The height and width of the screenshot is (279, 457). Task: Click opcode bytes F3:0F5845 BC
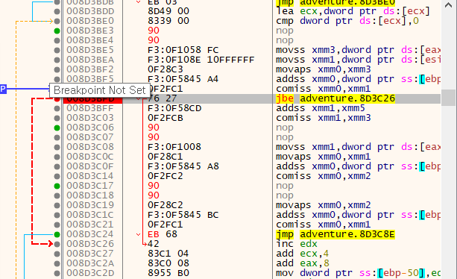pyautogui.click(x=183, y=215)
